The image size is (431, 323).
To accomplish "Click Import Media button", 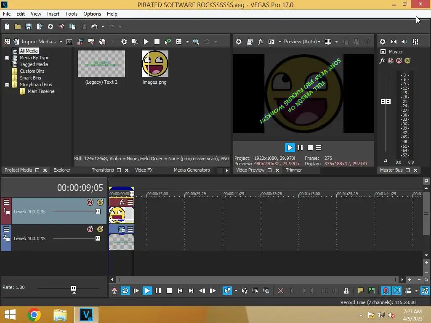I will tap(35, 42).
